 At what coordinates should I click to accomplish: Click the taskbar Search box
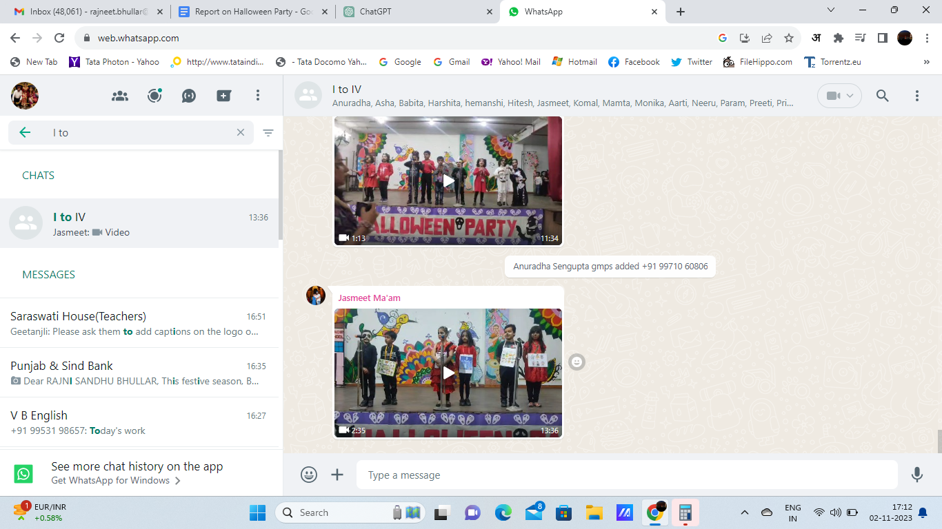click(350, 512)
